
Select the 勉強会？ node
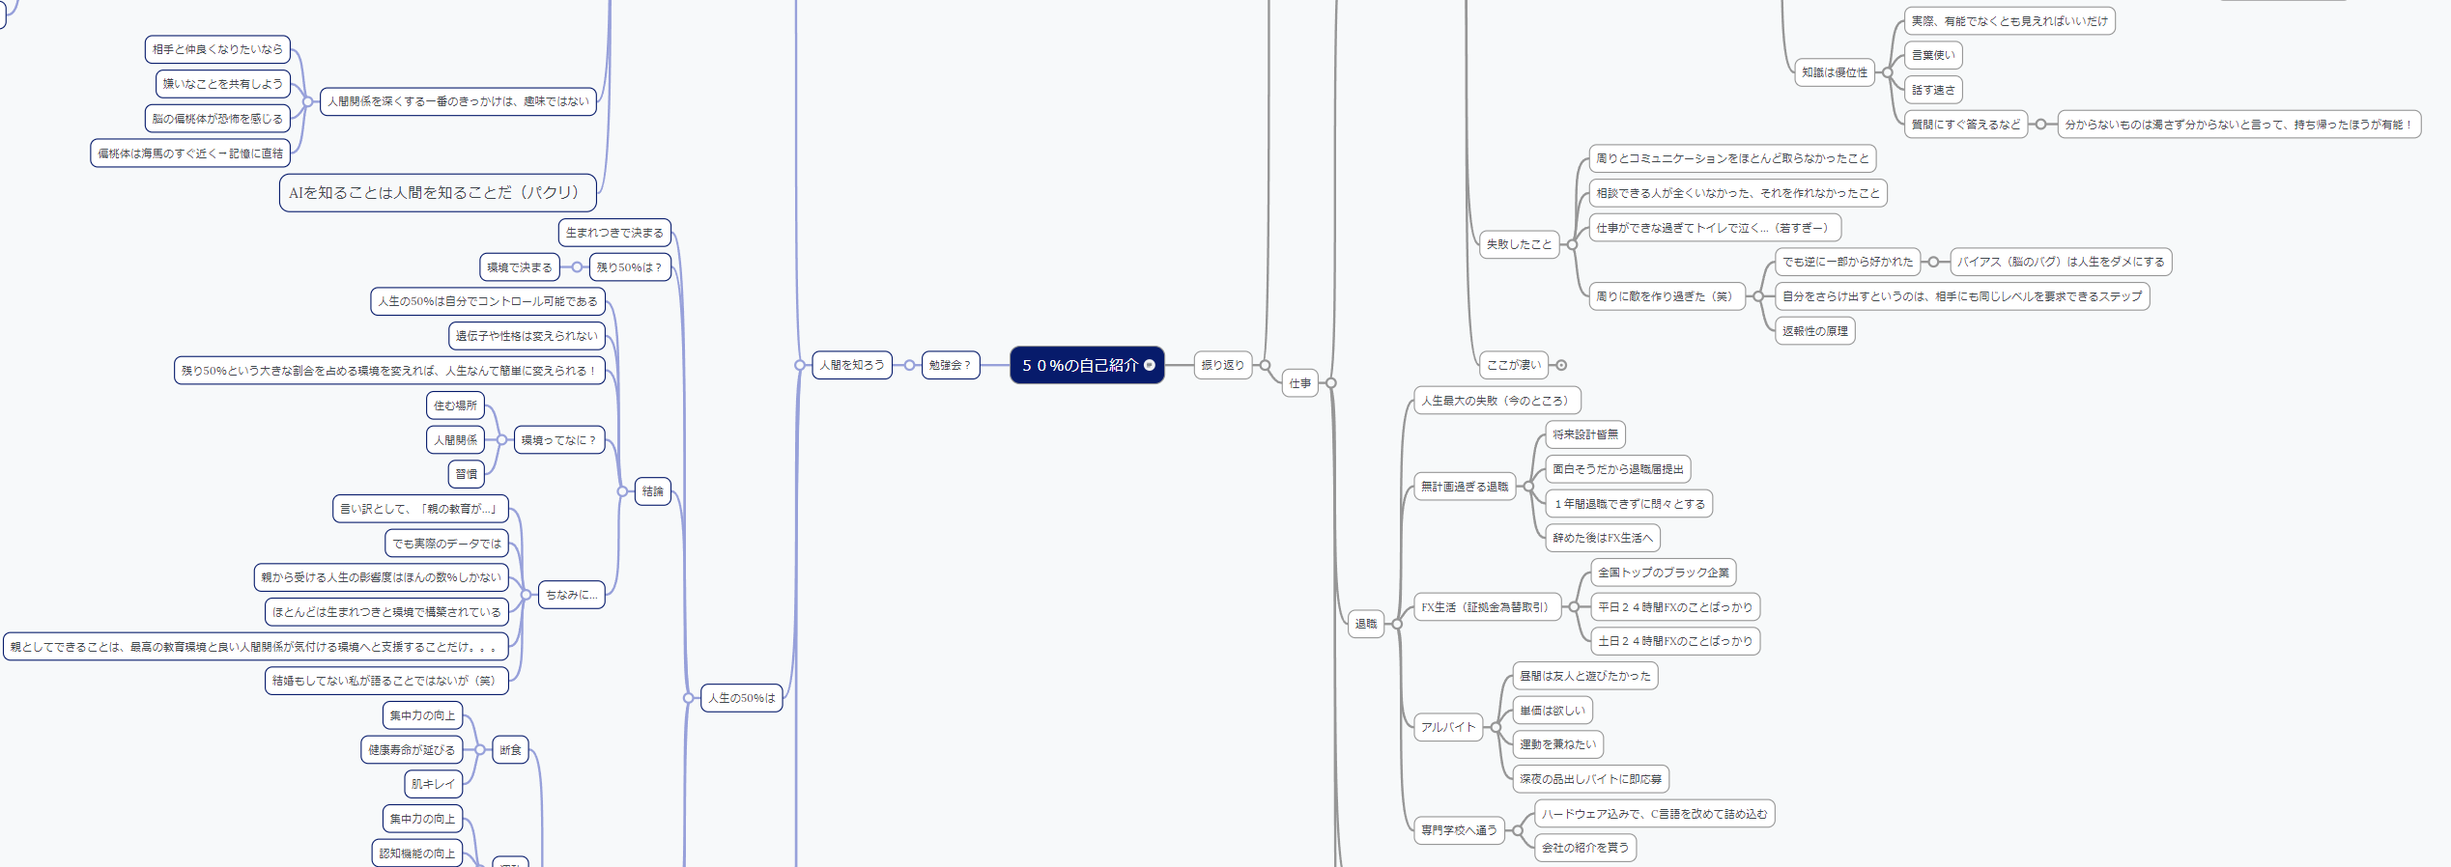click(x=951, y=365)
